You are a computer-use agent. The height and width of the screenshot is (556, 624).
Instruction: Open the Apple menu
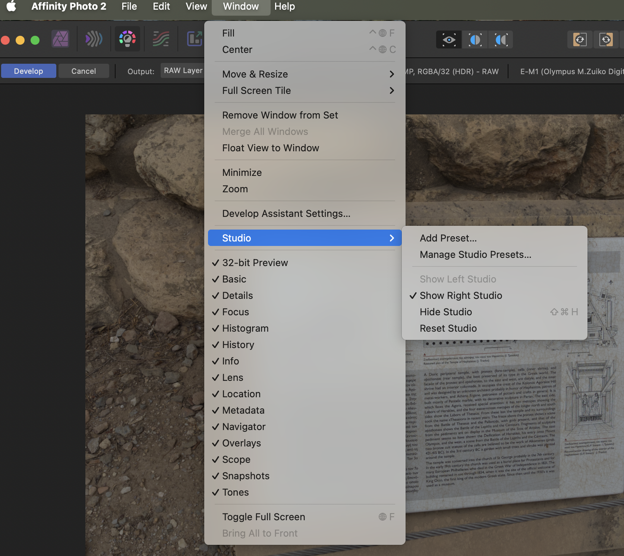12,6
